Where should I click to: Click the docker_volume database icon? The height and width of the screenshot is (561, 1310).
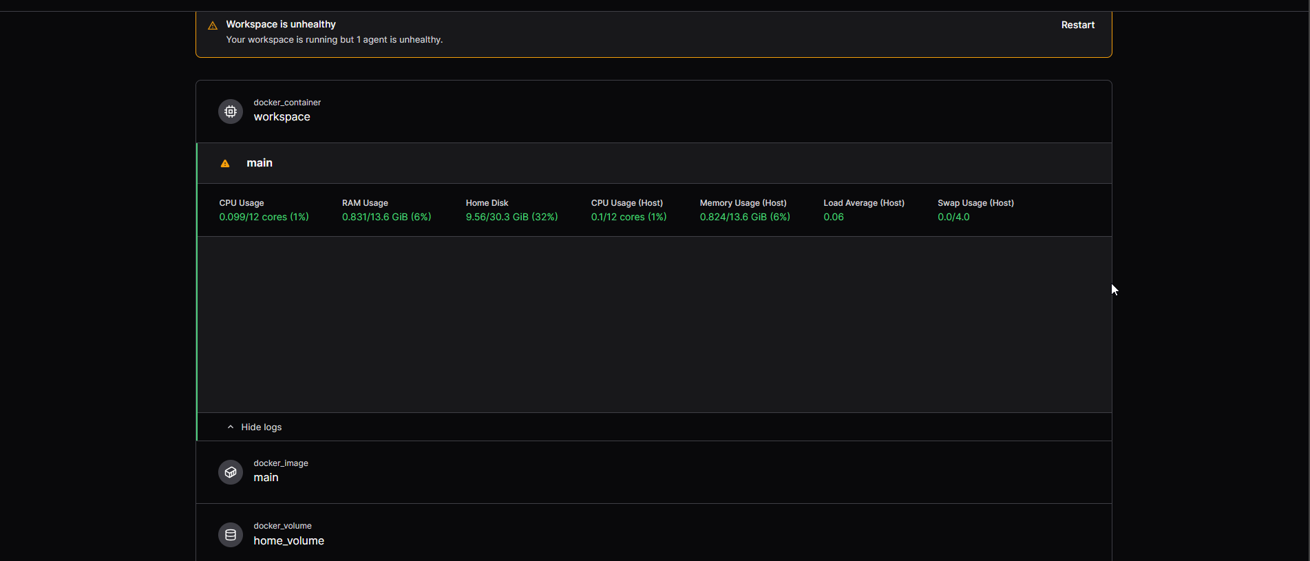pyautogui.click(x=231, y=535)
